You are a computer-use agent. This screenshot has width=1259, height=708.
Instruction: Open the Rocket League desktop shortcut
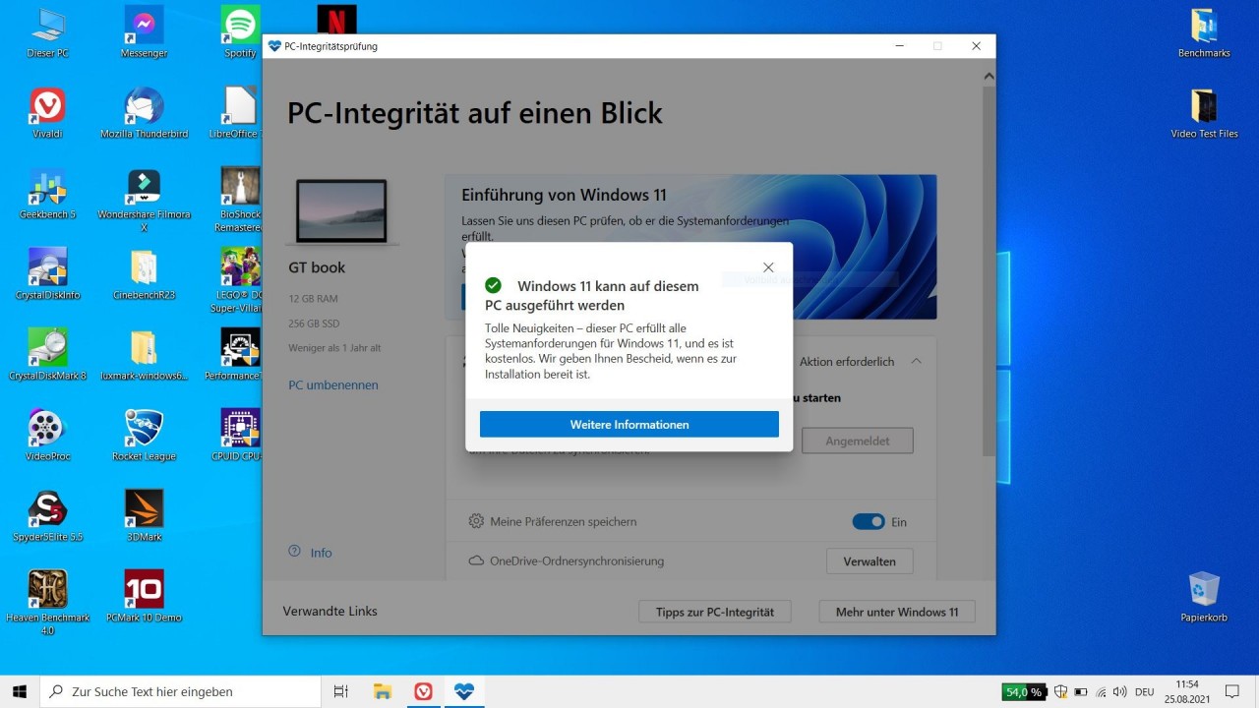click(x=144, y=435)
